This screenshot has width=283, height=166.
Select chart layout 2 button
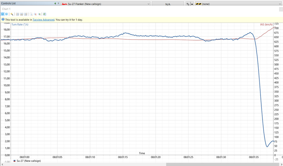pos(6,14)
